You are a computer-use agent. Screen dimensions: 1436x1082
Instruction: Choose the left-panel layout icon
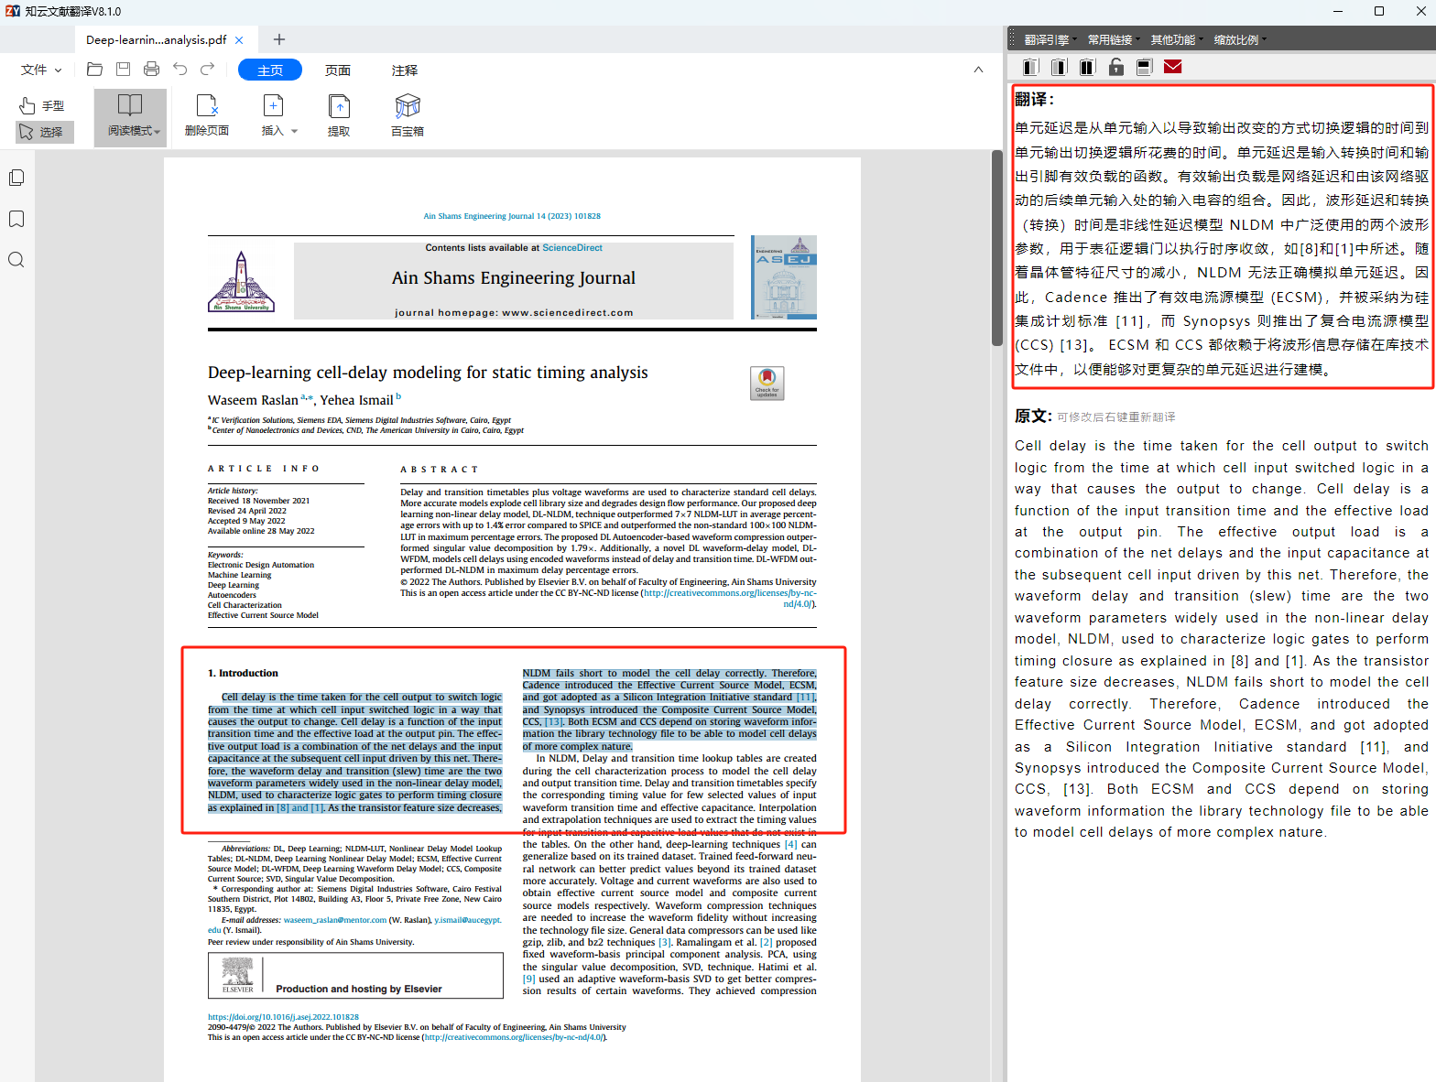point(1031,67)
